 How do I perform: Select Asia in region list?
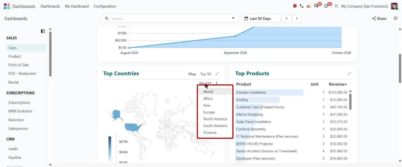point(215,105)
